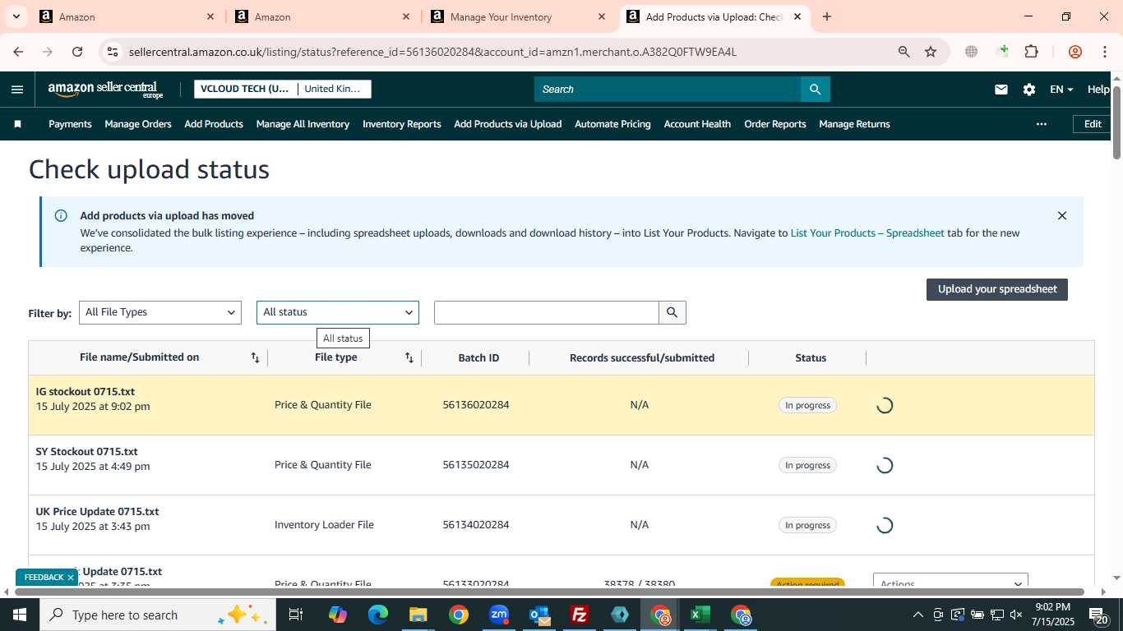
Task: Click the Upload your spreadsheet button
Action: point(997,289)
